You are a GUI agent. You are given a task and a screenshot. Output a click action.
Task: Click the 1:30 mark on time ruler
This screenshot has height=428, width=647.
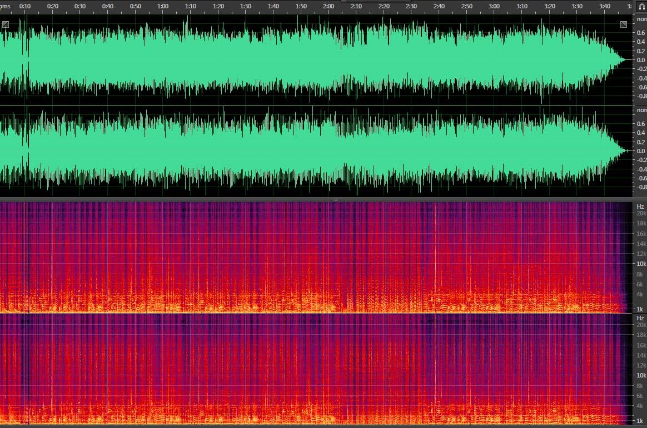(x=246, y=6)
